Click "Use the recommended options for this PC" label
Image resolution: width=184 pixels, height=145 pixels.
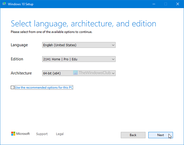pyautogui.click(x=44, y=88)
